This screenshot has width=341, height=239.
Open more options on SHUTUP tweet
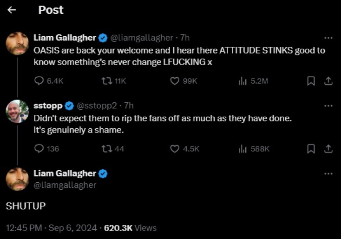coord(328,173)
